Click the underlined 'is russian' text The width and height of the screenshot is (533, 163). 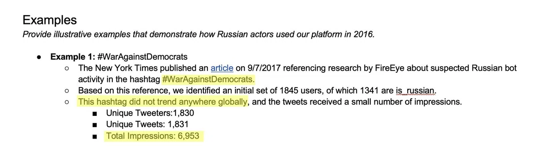tap(416, 91)
